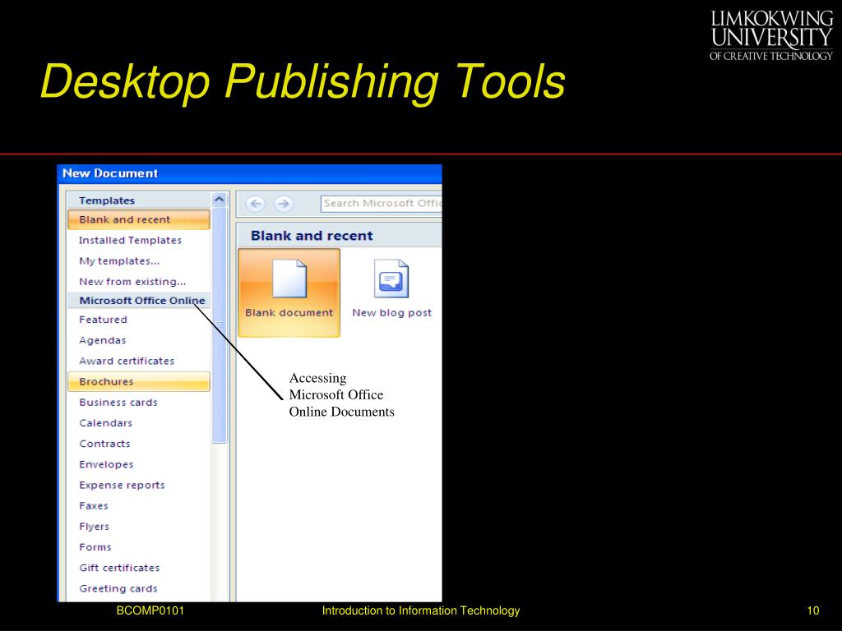Select Flyers template category
842x631 pixels.
(94, 527)
